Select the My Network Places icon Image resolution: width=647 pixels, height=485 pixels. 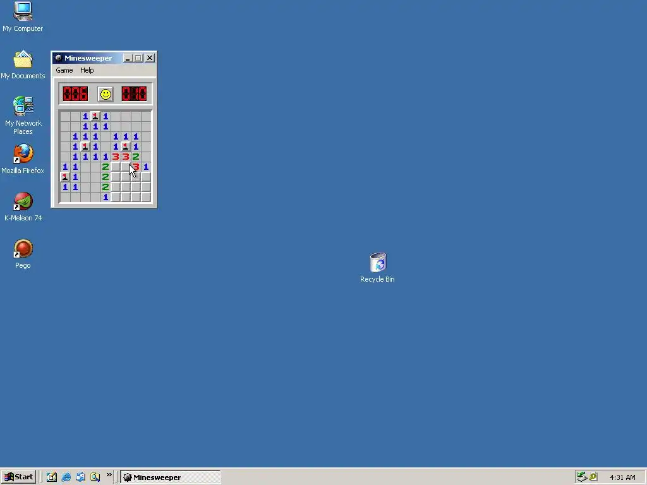tap(23, 116)
